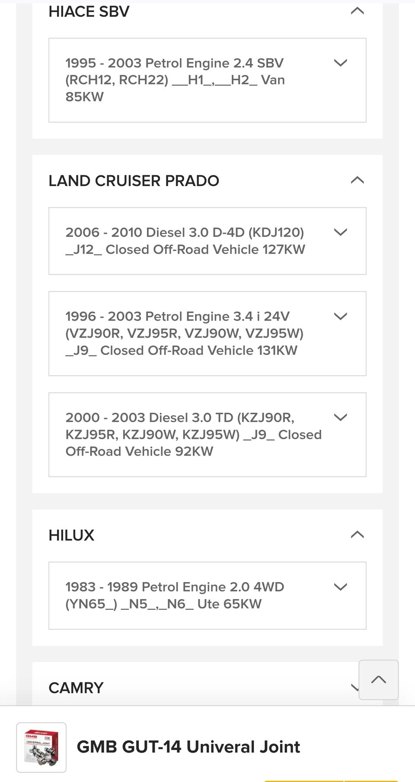Open the 1983 - 1989 Petrol Engine 2.0 4WD text
415x782 pixels.
[175, 595]
